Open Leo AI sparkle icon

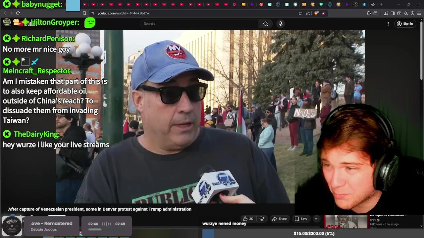(406, 13)
